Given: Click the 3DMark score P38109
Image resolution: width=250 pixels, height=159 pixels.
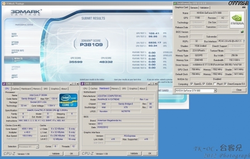Looking at the screenshot, I should click(91, 45).
